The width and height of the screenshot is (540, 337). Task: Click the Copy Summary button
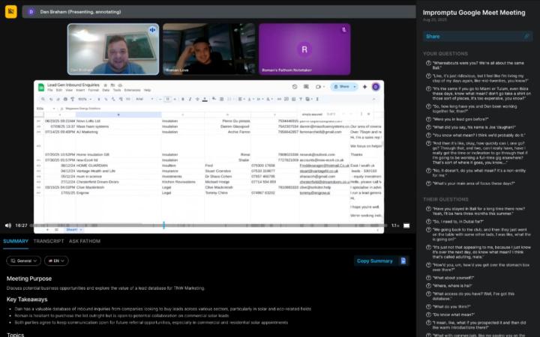pyautogui.click(x=374, y=261)
